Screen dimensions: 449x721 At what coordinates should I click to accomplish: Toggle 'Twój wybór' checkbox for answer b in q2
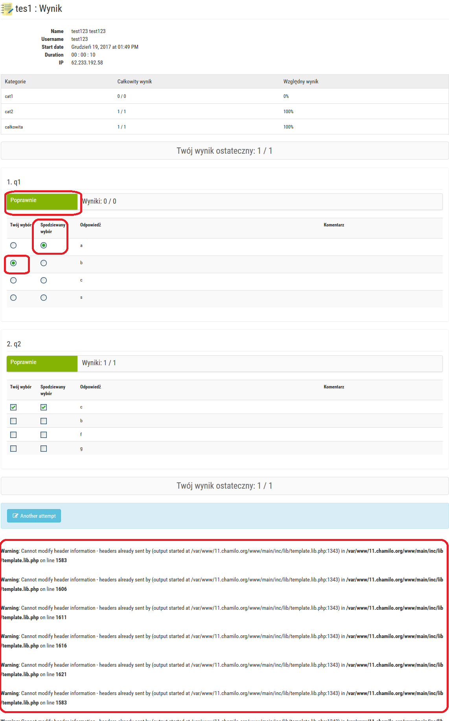[13, 421]
